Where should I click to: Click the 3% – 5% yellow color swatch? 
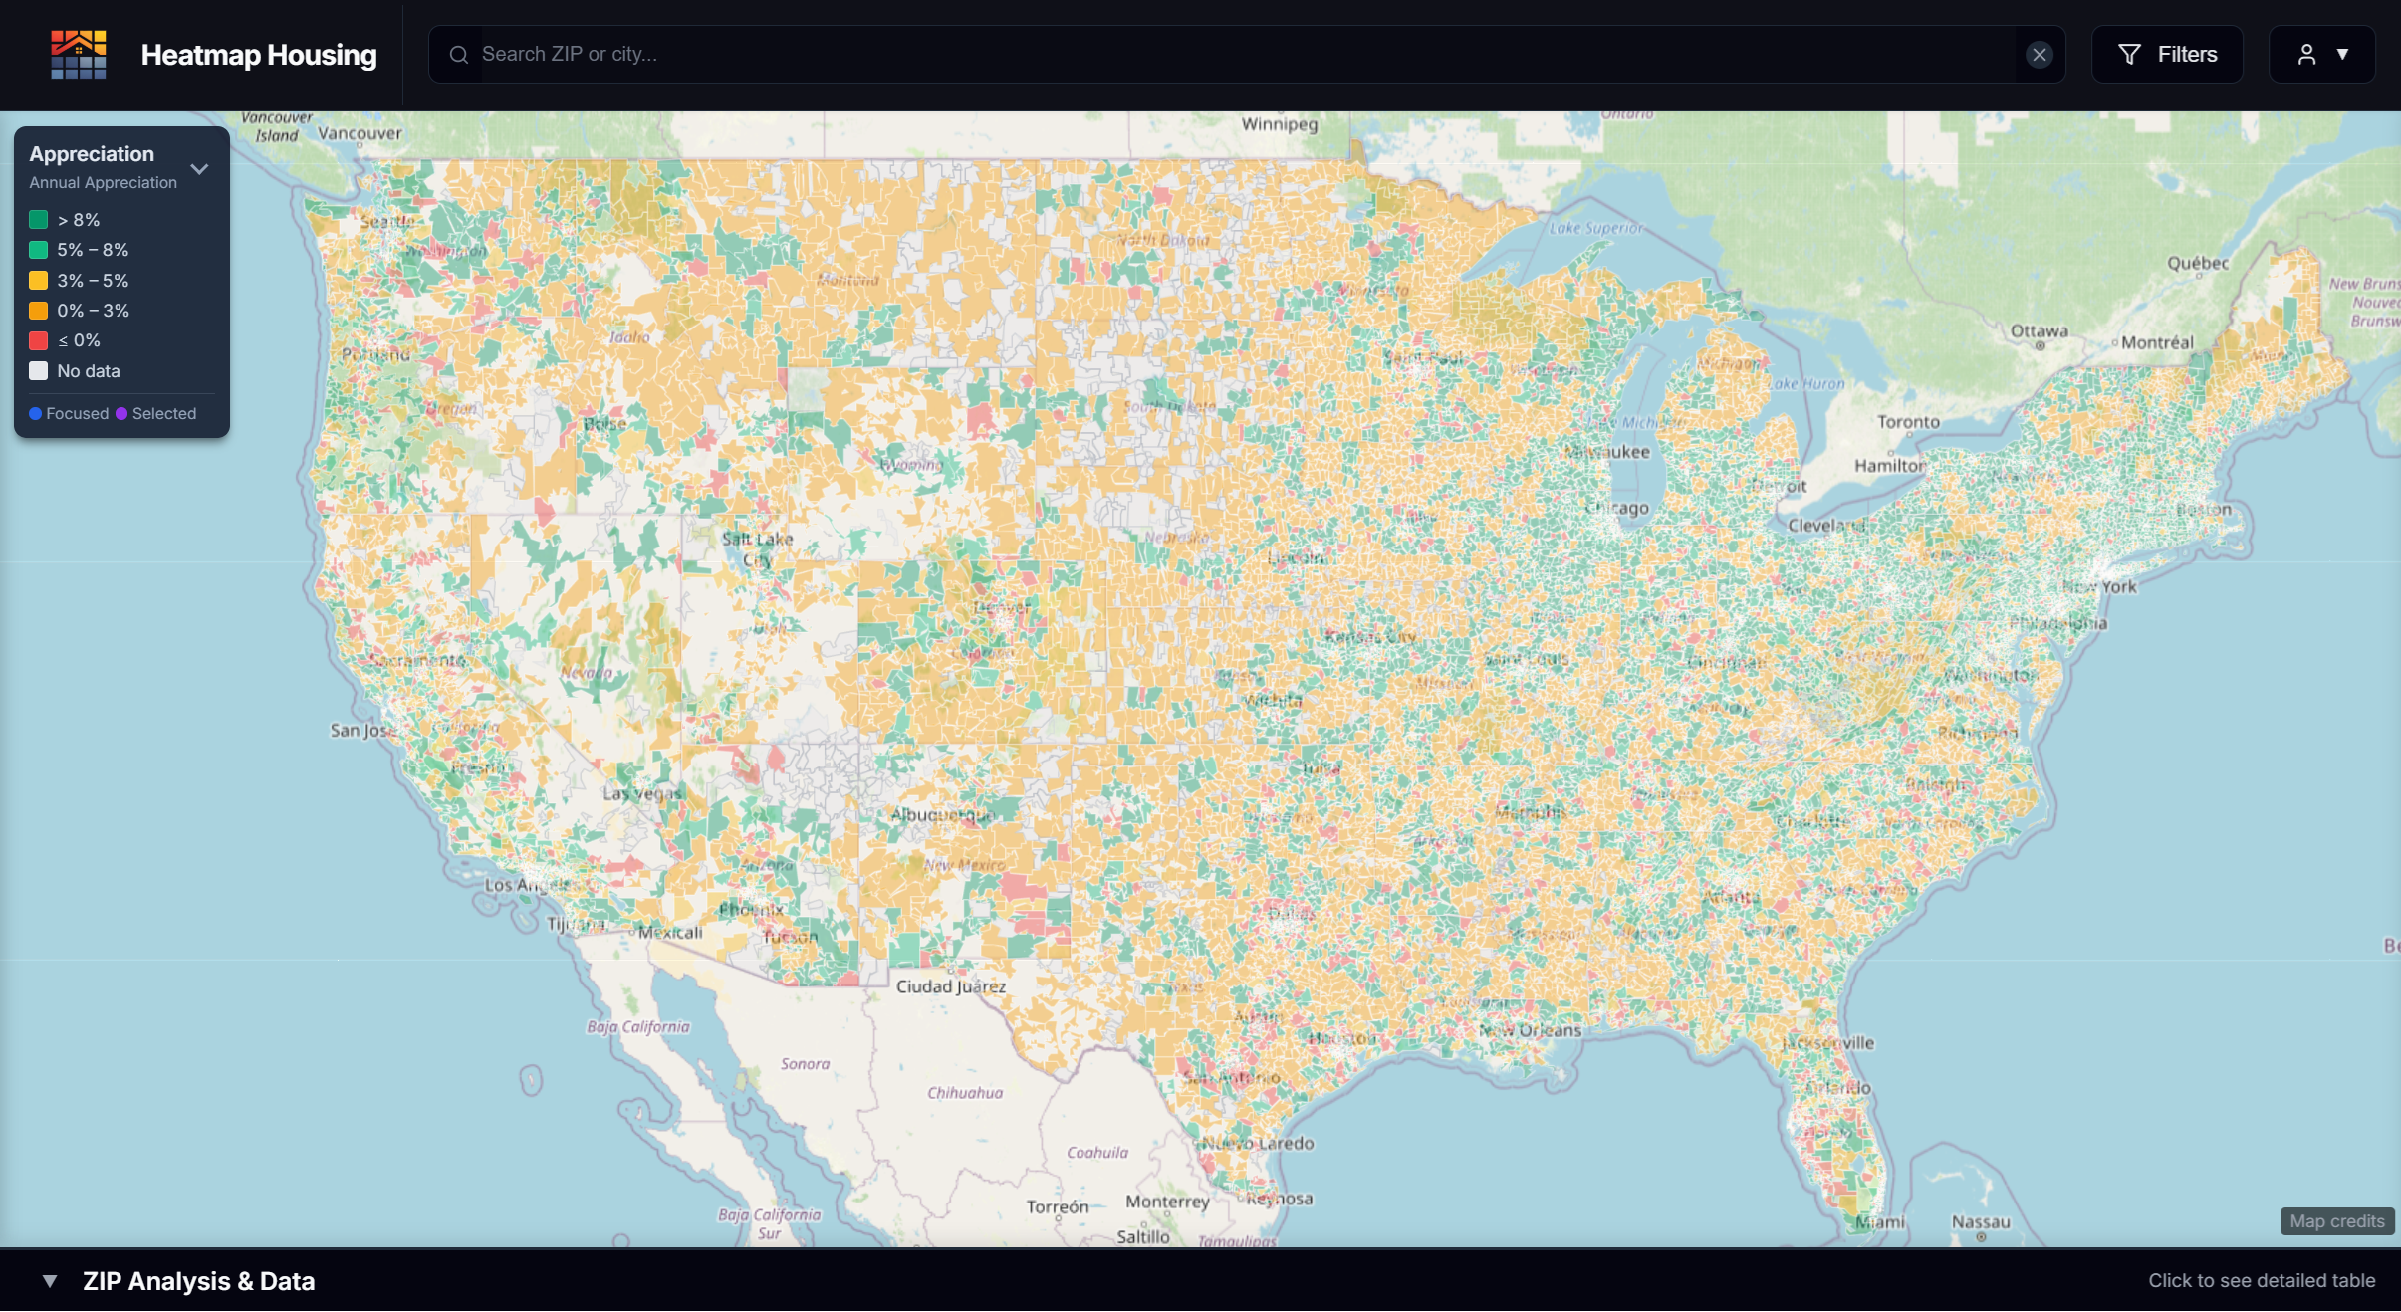pos(39,280)
